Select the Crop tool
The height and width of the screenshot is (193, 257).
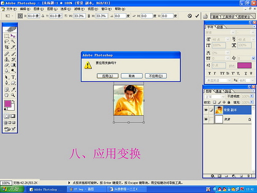coord(7,47)
